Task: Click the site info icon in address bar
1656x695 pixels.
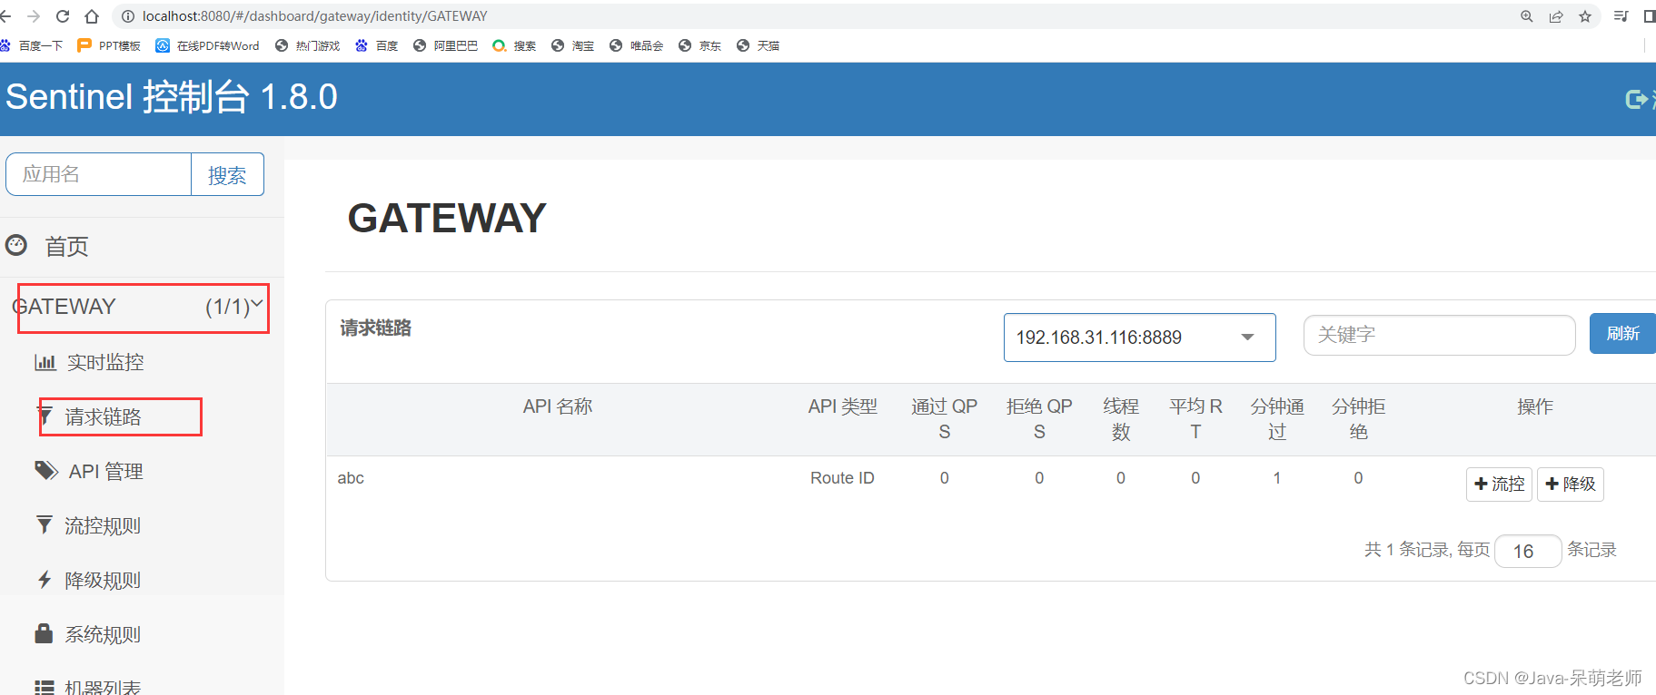Action: tap(128, 16)
